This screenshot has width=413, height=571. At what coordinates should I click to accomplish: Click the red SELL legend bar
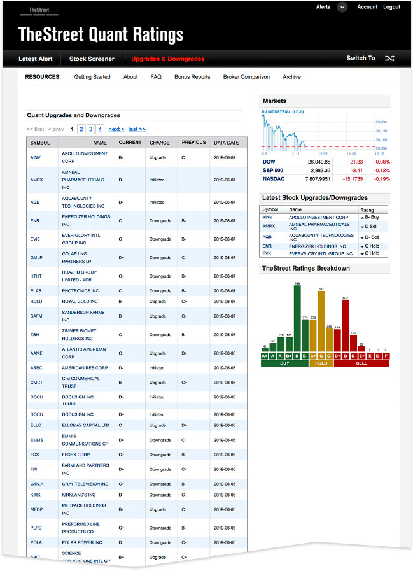[x=361, y=363]
